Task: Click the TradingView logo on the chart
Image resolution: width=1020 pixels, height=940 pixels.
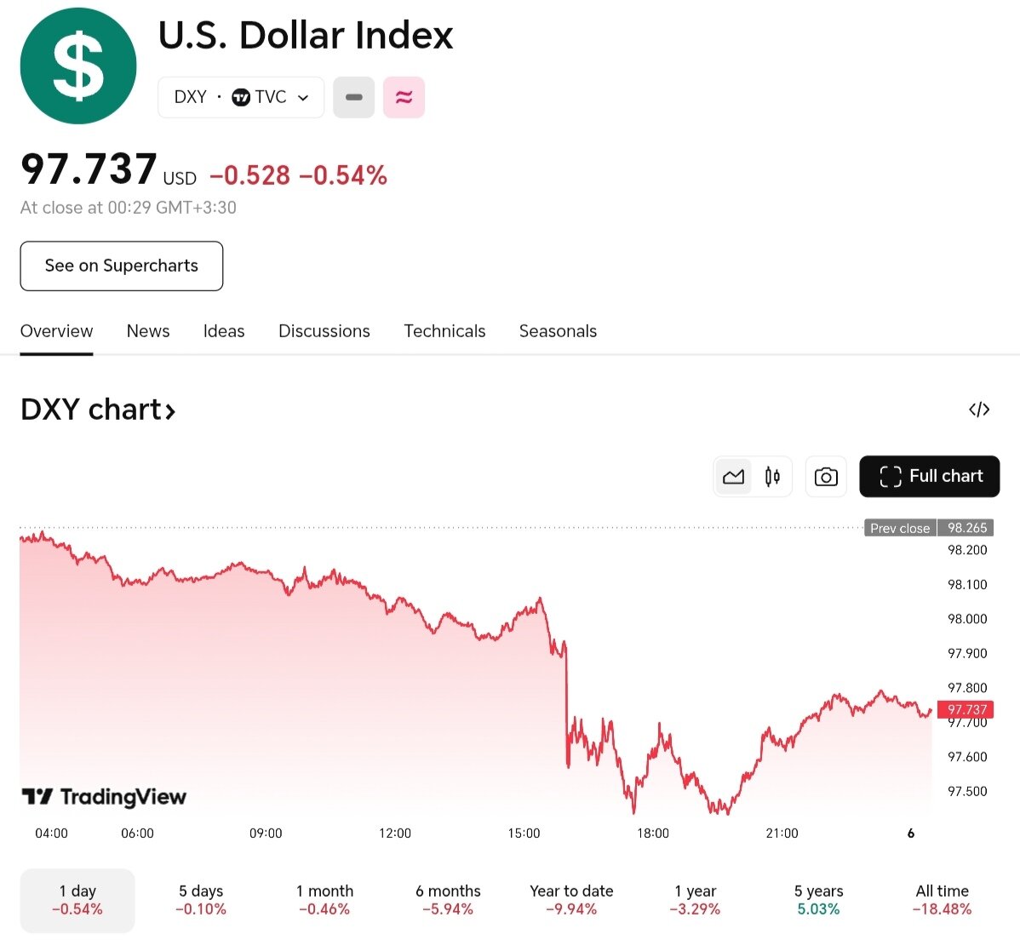Action: tap(104, 797)
